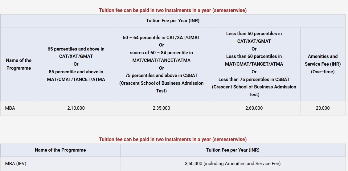The width and height of the screenshot is (348, 171).
Task: Select the Name of the Programme header beside percentile columns
Action: point(18,64)
